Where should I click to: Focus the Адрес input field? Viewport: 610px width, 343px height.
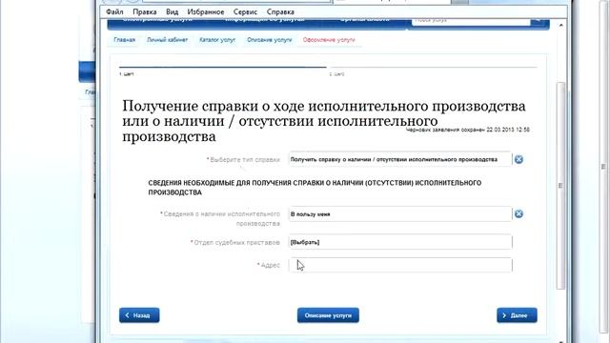coord(400,265)
